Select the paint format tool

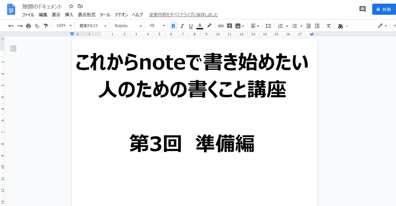[x=46, y=26]
